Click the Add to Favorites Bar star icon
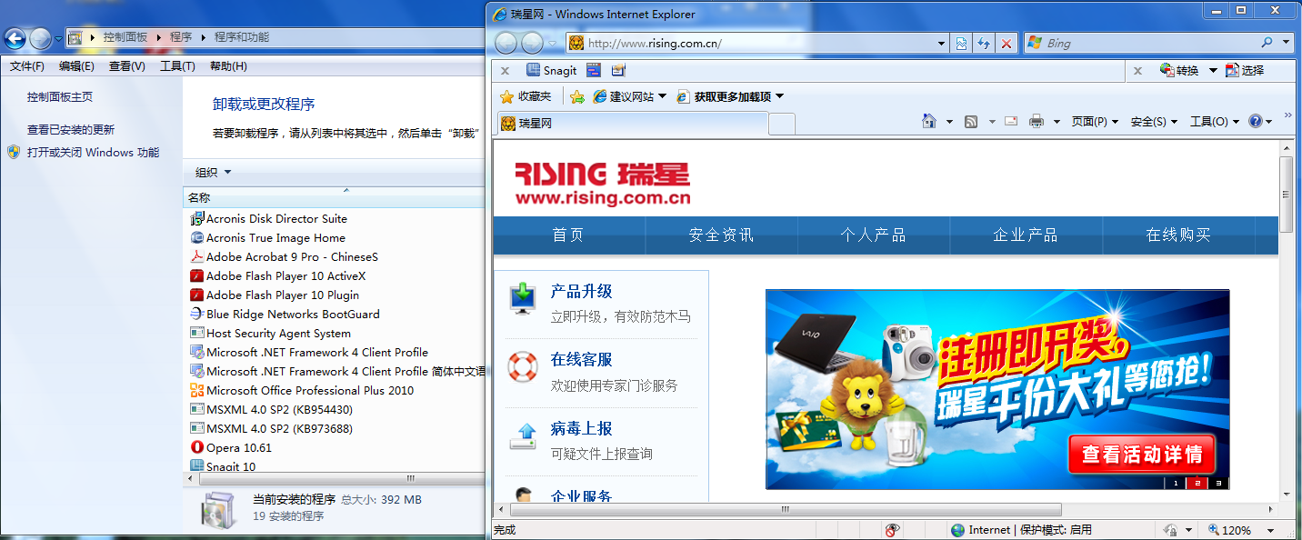This screenshot has width=1302, height=540. point(576,96)
